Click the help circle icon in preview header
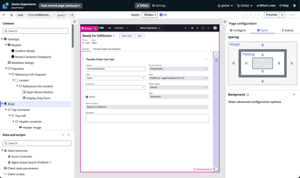 pos(203,28)
